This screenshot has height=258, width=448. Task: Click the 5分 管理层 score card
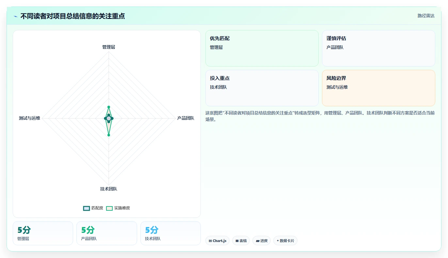point(43,233)
